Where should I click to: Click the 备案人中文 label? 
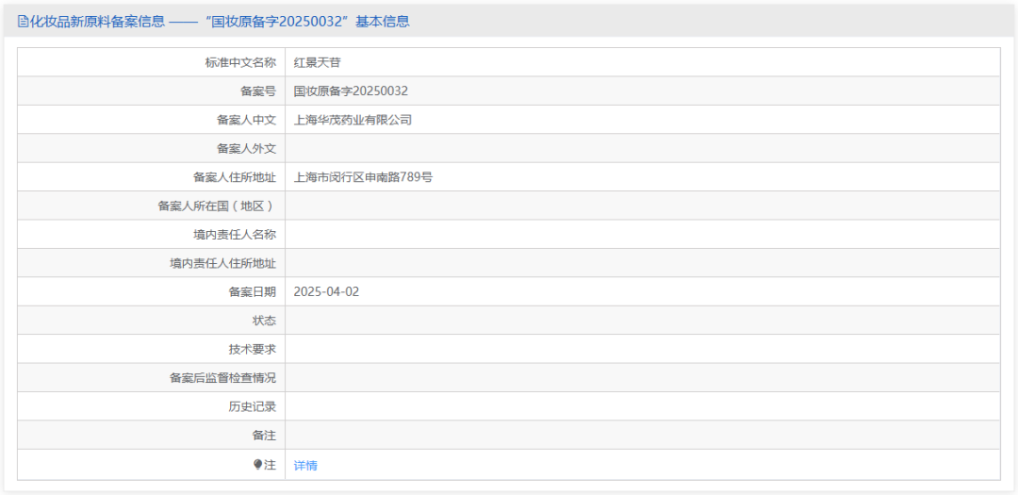247,120
